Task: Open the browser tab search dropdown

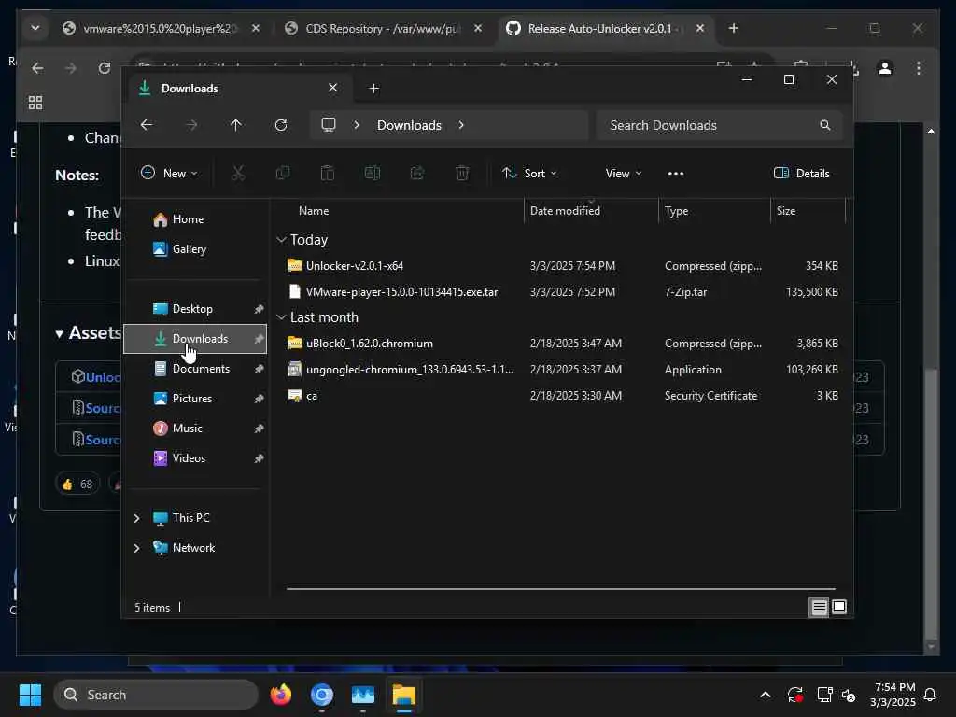Action: click(x=35, y=28)
